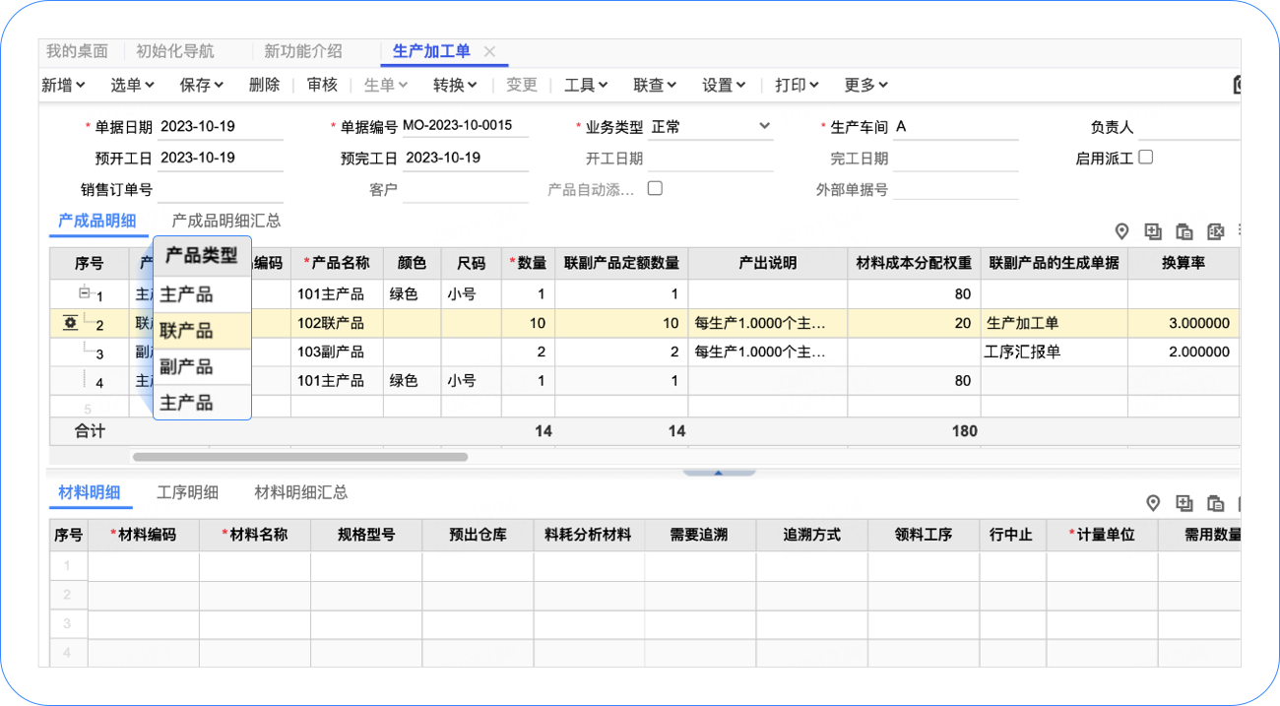Switch to the 初始化导航 tab
The image size is (1280, 706).
[174, 51]
